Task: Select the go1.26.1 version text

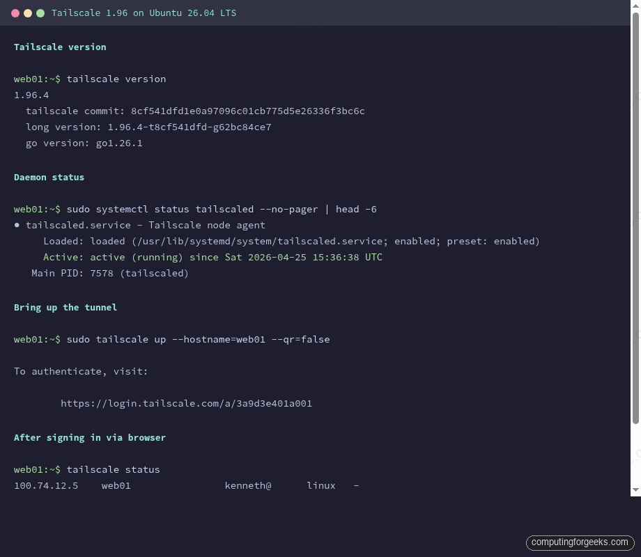Action: (x=118, y=143)
